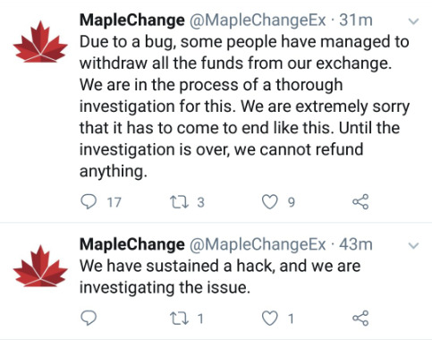Image resolution: width=432 pixels, height=340 pixels.
Task: Open the tweet about the thorough investigation
Action: [x=244, y=106]
